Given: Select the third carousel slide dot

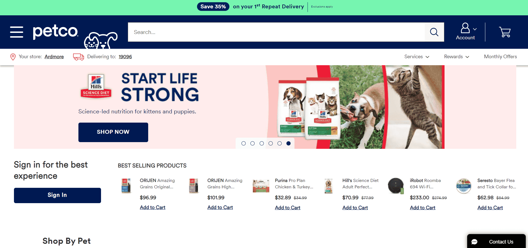Looking at the screenshot, I should 261,143.
